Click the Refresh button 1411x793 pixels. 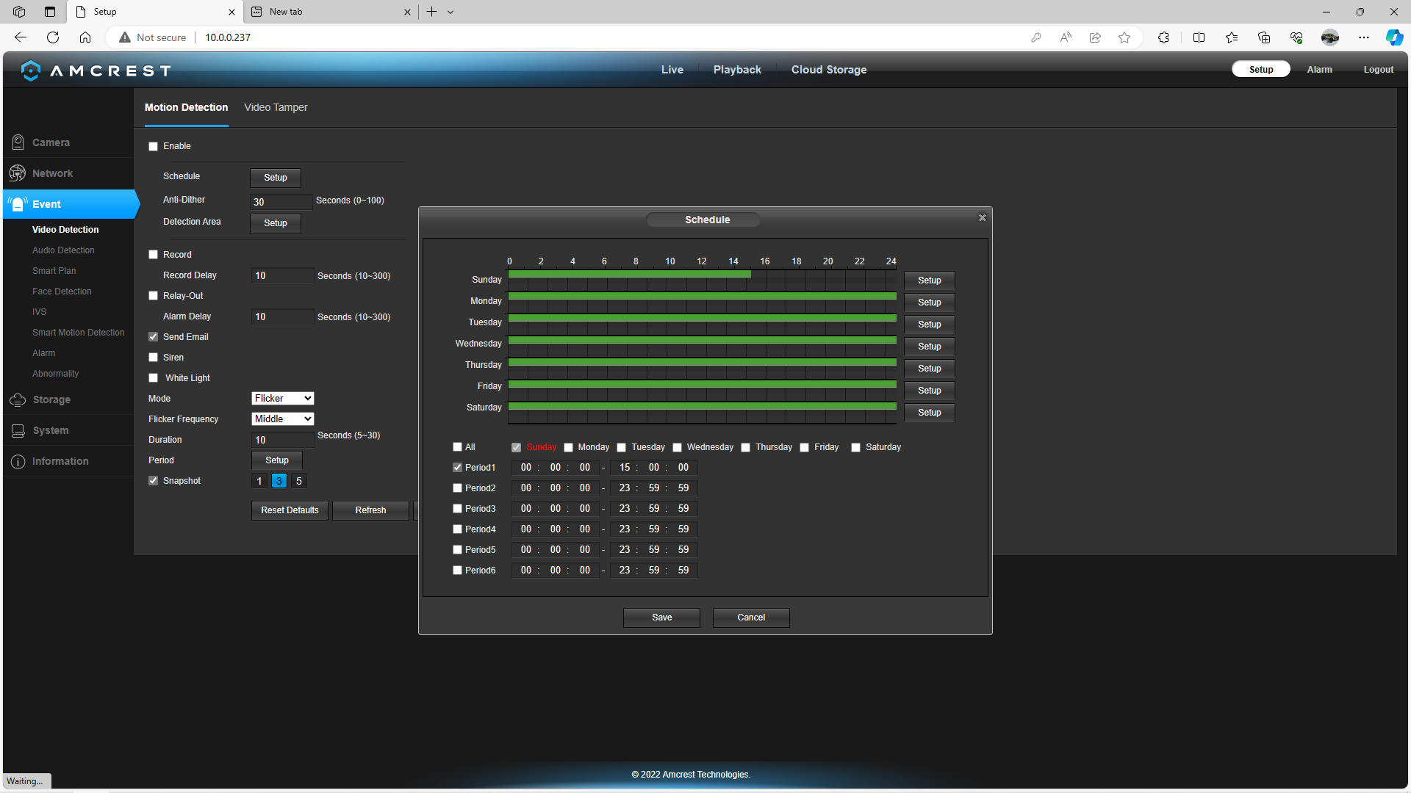click(x=370, y=510)
